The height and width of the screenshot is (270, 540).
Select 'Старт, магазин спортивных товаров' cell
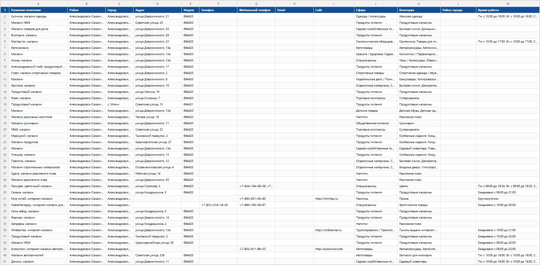click(x=38, y=73)
